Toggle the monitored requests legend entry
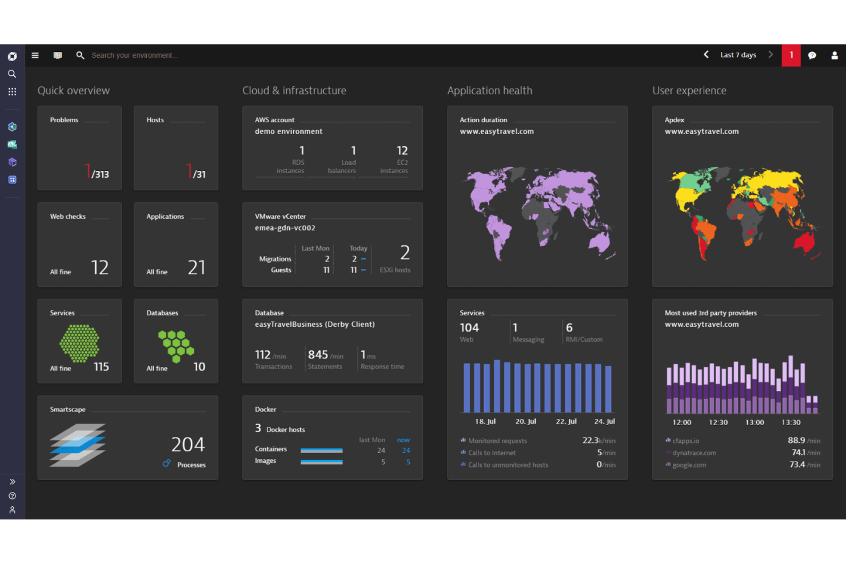Image resolution: width=846 pixels, height=564 pixels. tap(497, 441)
